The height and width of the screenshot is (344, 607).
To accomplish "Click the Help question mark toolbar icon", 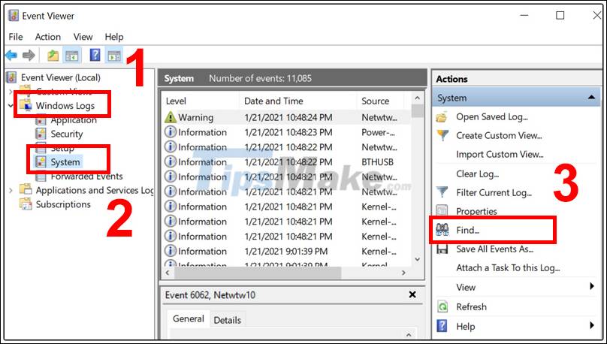I will pos(95,56).
